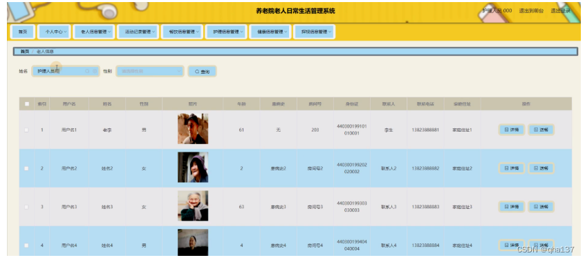Image resolution: width=585 pixels, height=260 pixels.
Task: Click the 身份证 column header
Action: 352,104
